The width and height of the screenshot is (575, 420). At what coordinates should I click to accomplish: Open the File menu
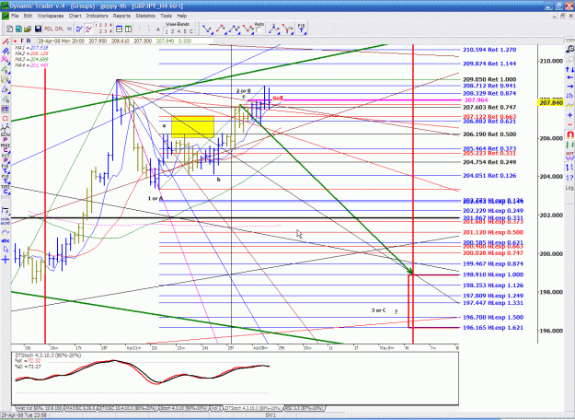(15, 16)
